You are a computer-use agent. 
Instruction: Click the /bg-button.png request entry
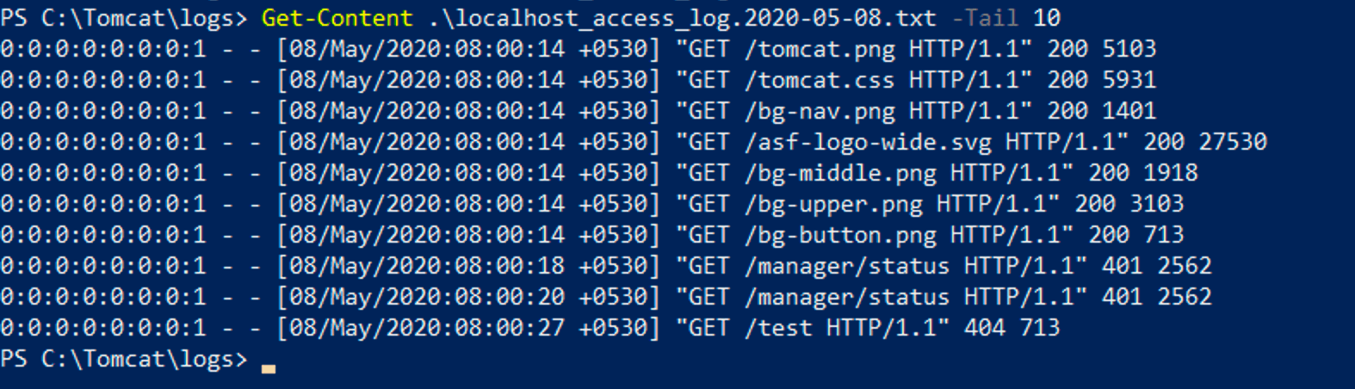pos(592,235)
